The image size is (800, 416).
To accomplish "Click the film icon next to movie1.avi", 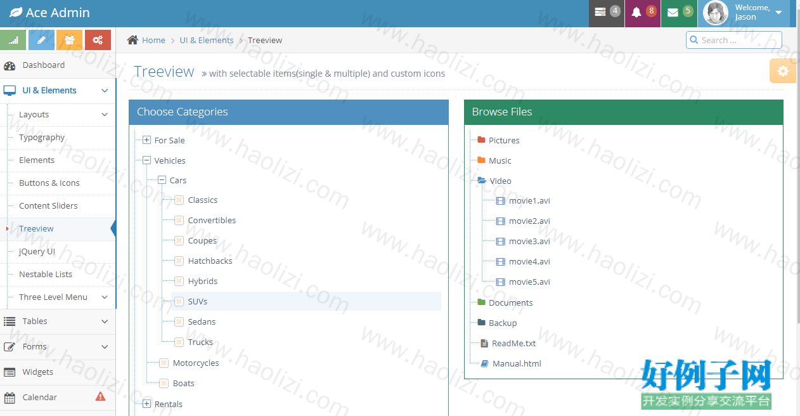I will click(501, 201).
